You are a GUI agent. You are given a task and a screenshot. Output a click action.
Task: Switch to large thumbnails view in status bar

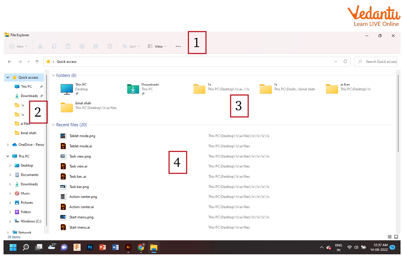[x=396, y=237]
